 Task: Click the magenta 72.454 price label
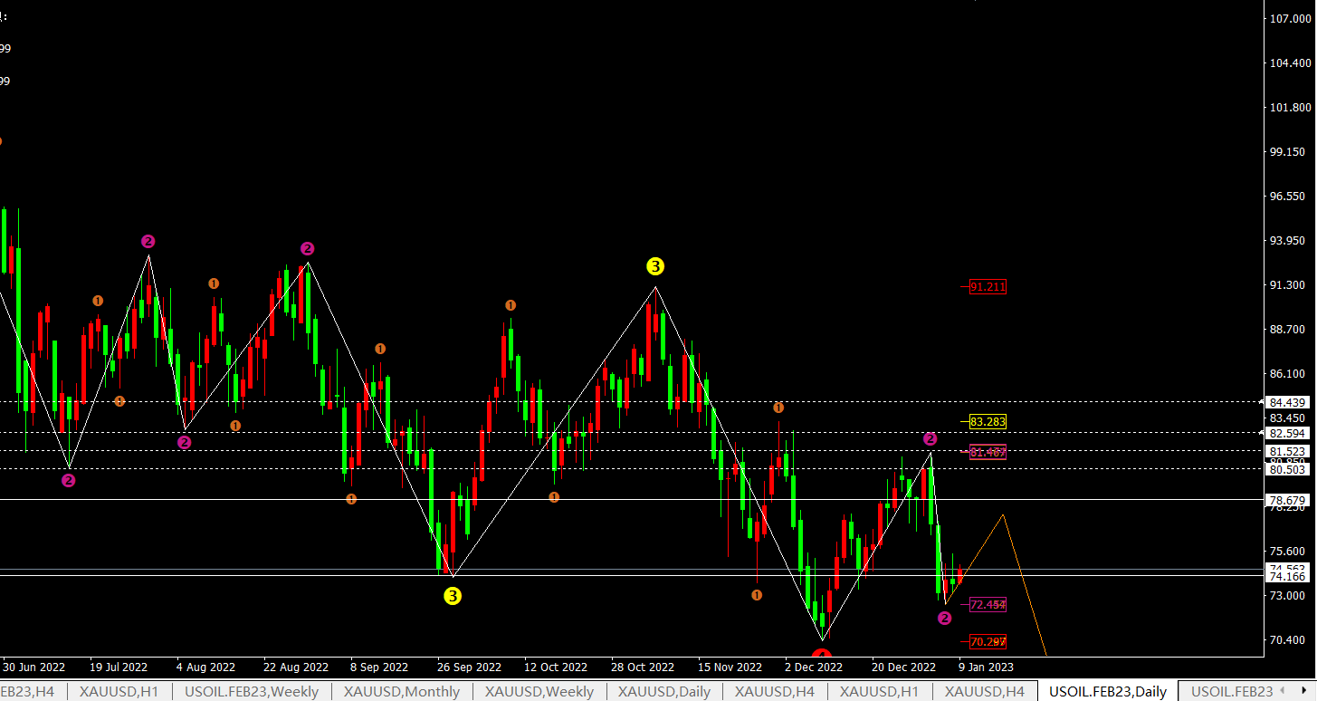[x=988, y=604]
